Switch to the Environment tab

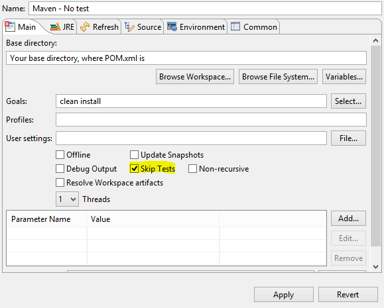click(196, 26)
